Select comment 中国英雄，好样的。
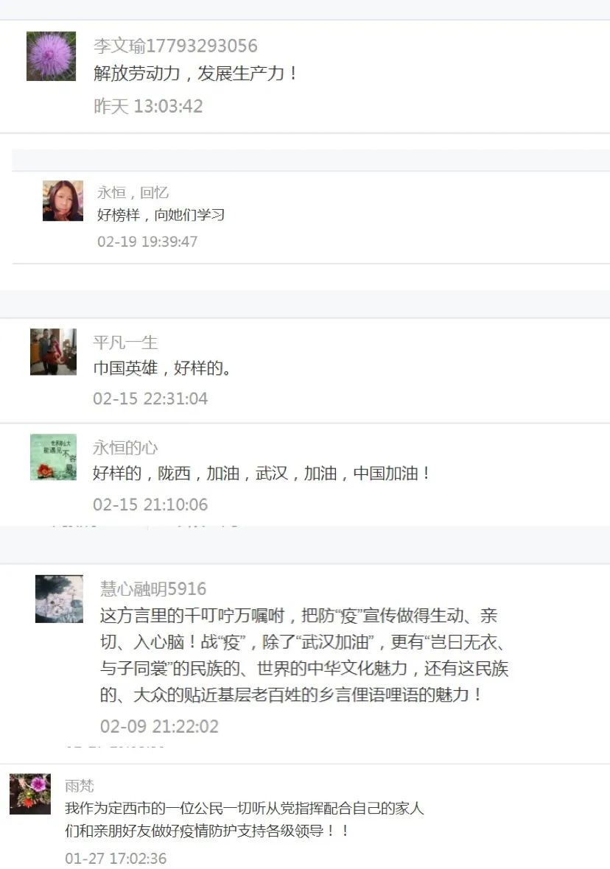This screenshot has width=610, height=869. [163, 368]
